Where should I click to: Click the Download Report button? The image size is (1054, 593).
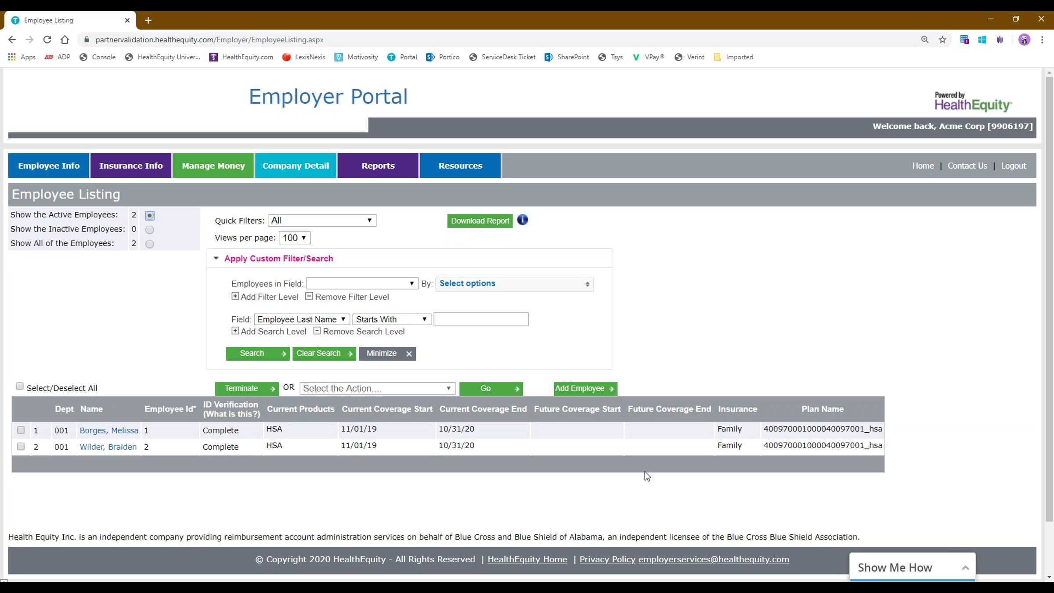tap(480, 221)
